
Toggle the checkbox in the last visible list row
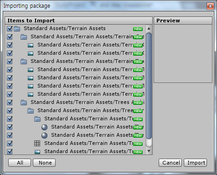10,152
